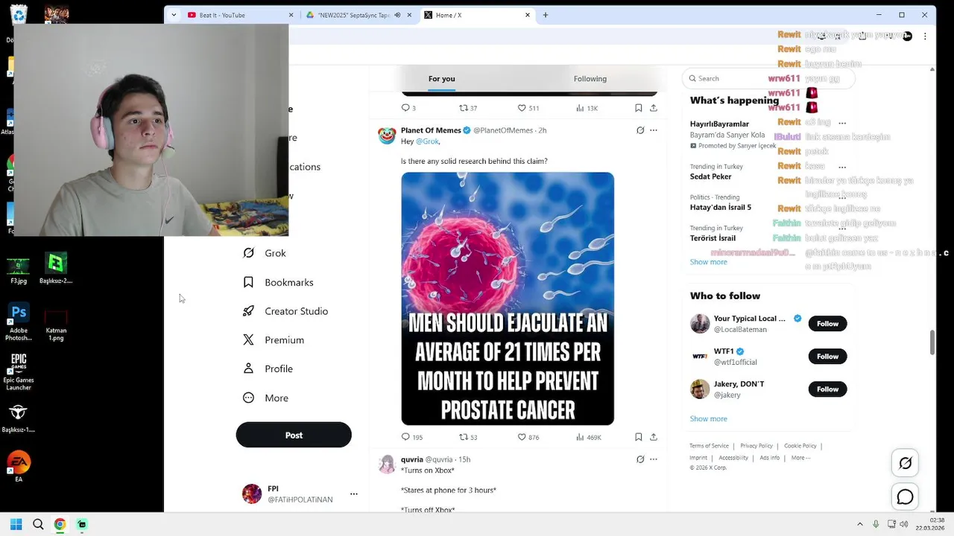954x536 pixels.
Task: Open more options on Planet Of Memes post
Action: coord(654,130)
